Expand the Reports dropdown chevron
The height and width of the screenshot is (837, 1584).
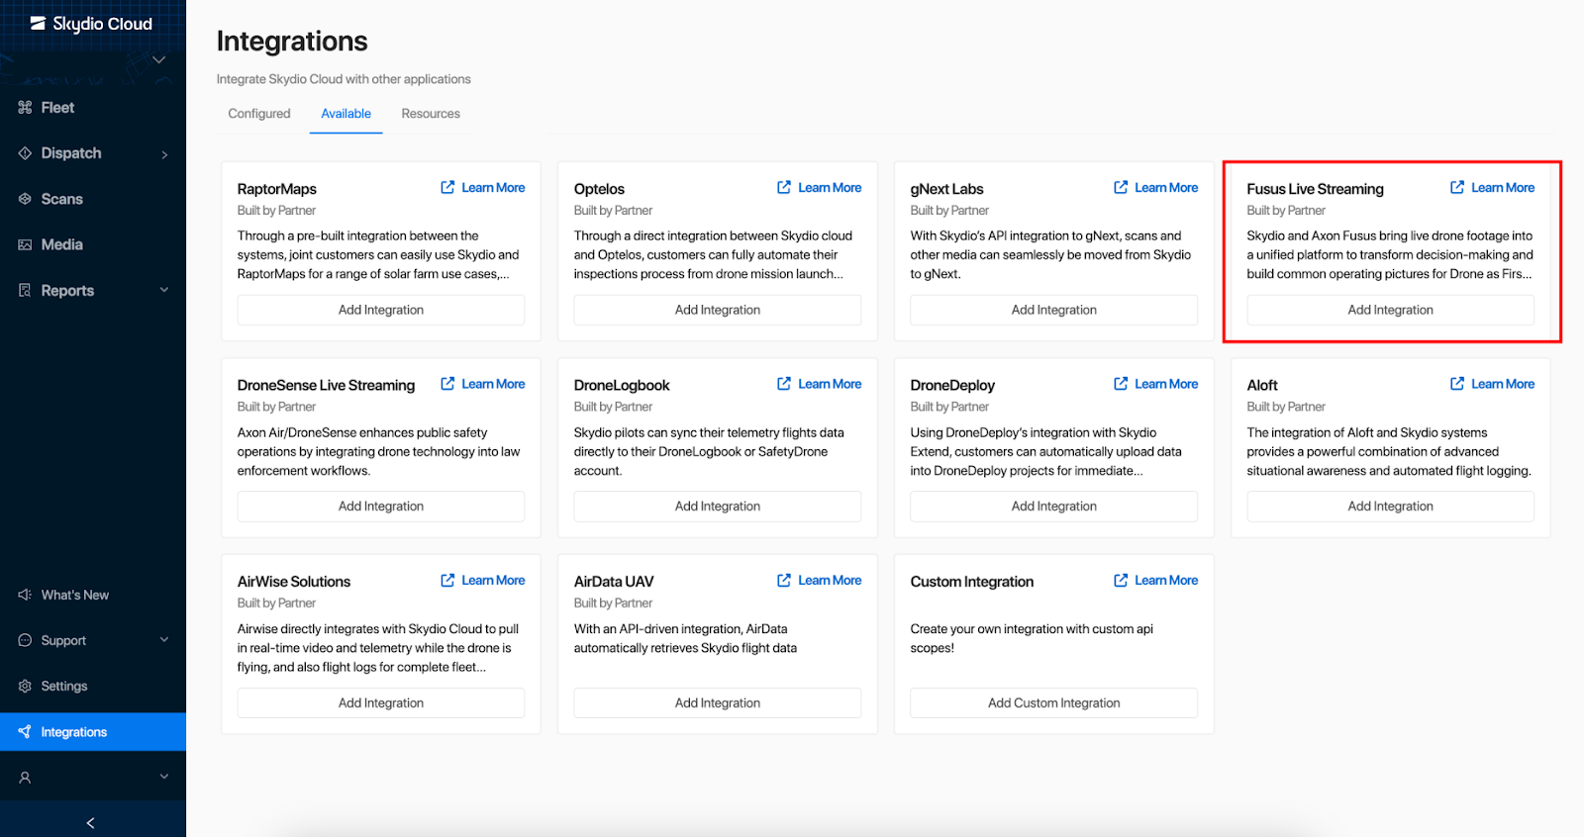coord(164,290)
